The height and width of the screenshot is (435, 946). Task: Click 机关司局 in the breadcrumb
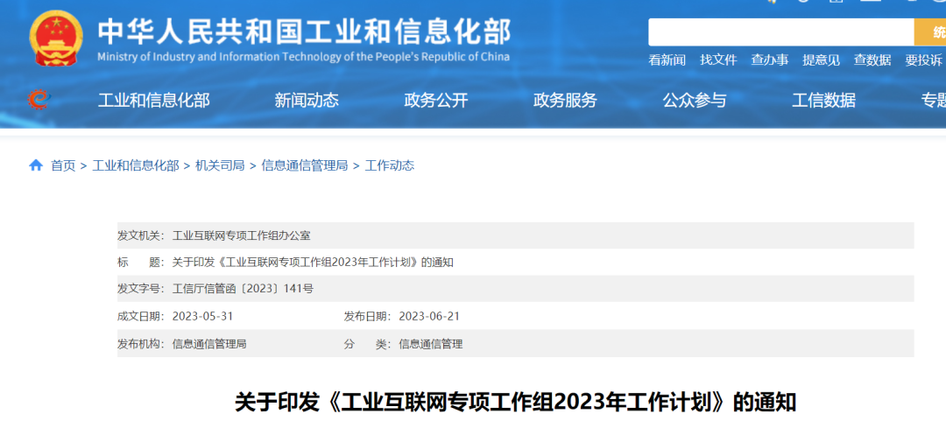point(220,165)
